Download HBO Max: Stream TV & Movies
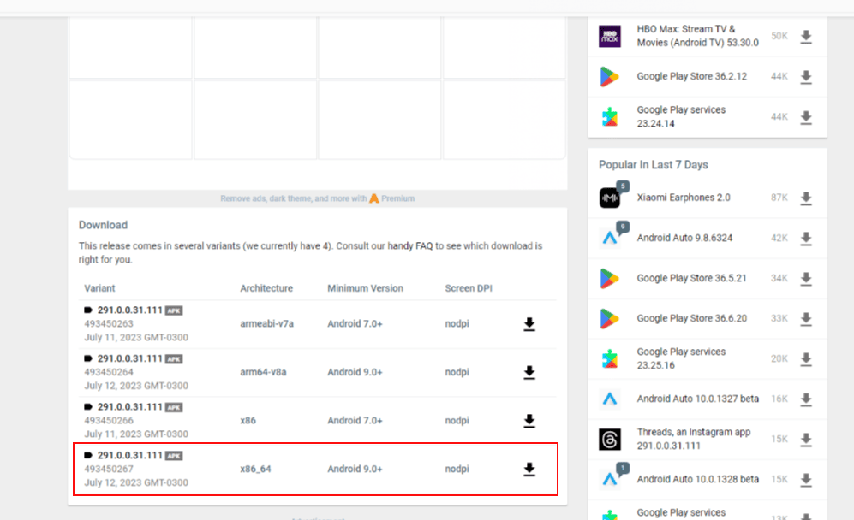The width and height of the screenshot is (854, 520). 805,35
